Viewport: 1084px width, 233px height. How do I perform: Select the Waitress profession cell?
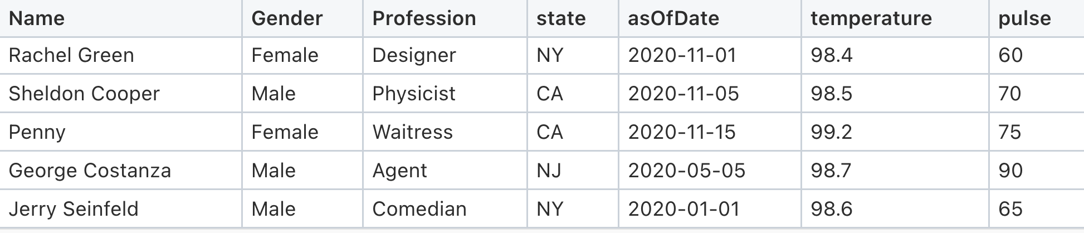pyautogui.click(x=412, y=132)
